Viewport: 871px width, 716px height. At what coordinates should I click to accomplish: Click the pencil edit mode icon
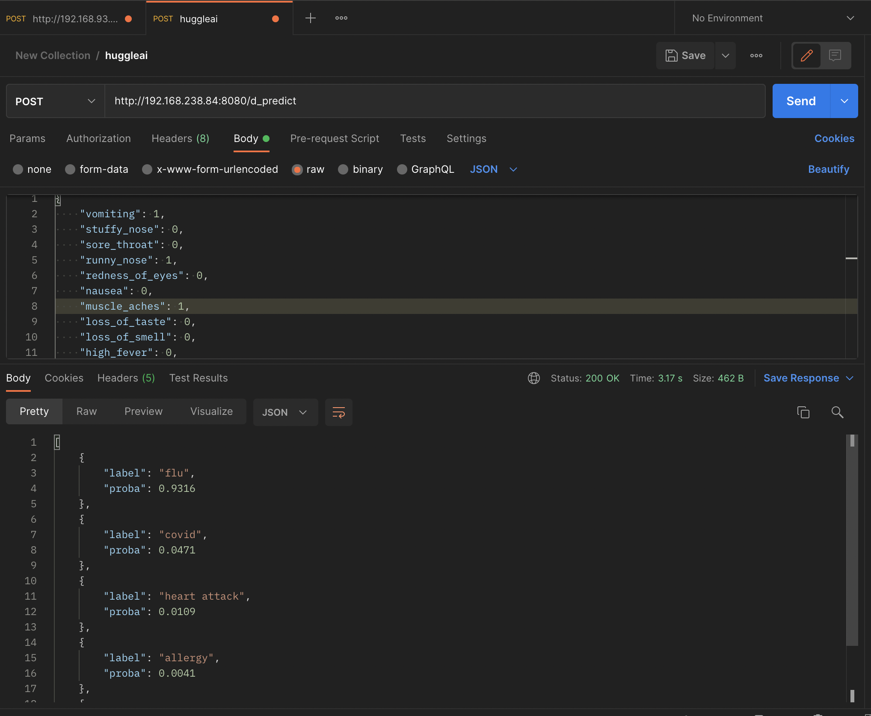tap(806, 56)
